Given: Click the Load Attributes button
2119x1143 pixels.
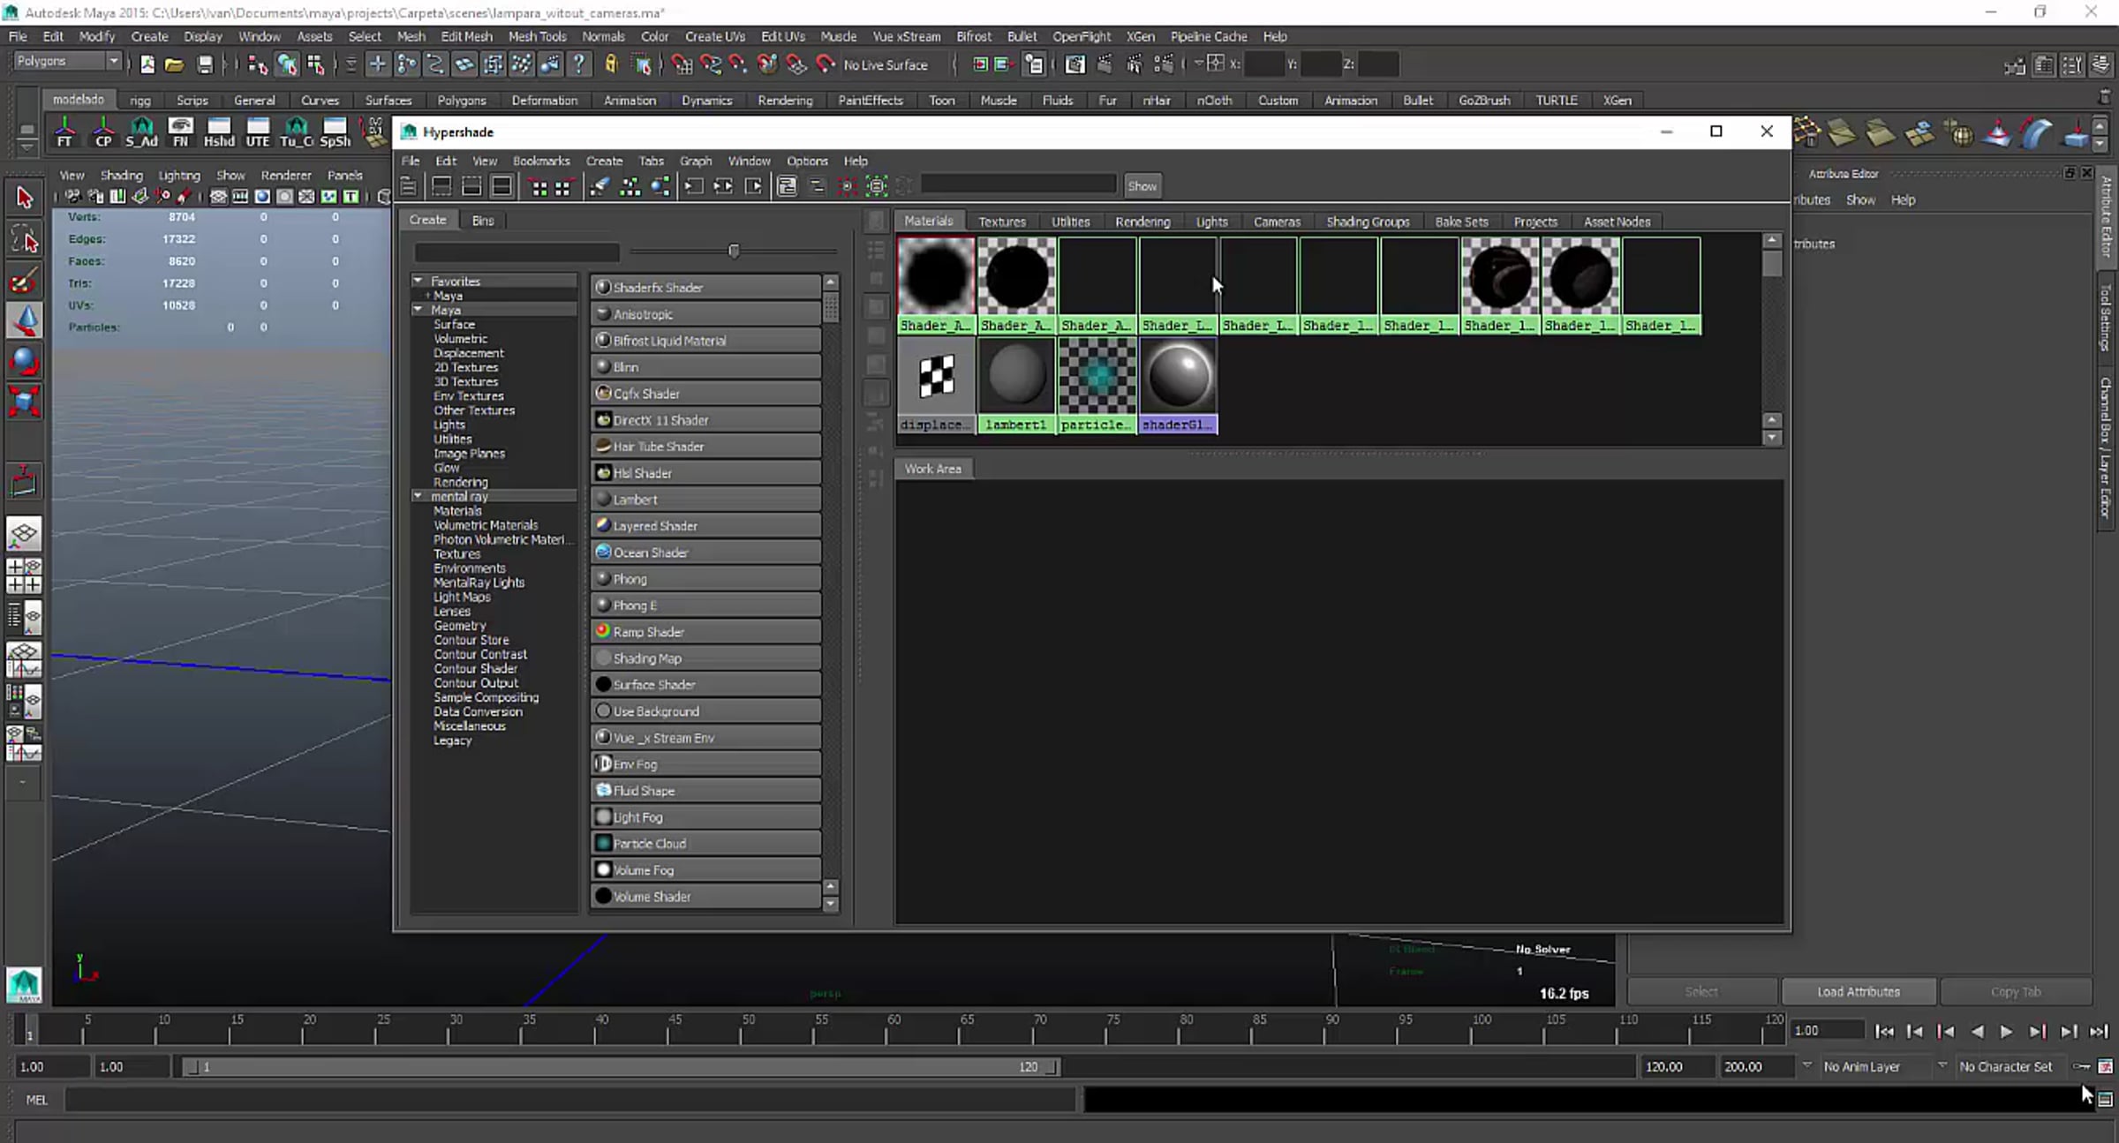Looking at the screenshot, I should [1858, 991].
